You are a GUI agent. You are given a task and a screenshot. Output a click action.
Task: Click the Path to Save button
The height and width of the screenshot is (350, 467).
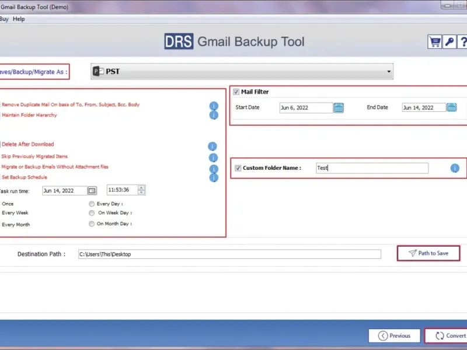pos(428,253)
